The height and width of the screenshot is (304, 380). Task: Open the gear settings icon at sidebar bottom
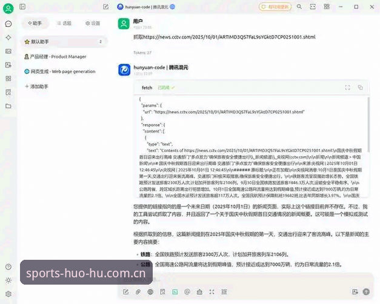point(8,294)
